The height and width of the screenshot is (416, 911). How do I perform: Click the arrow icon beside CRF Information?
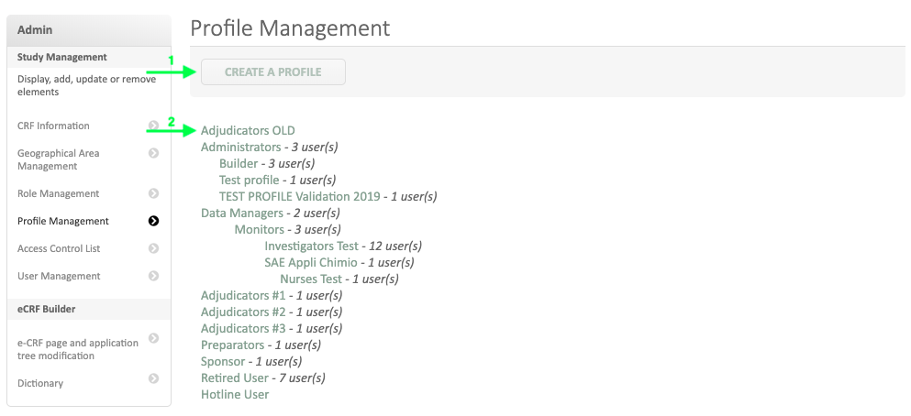[x=153, y=126]
